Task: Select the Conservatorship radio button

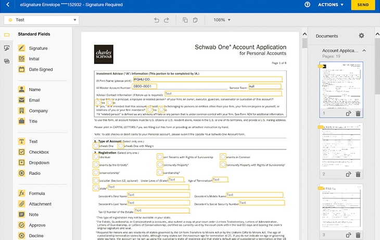Action: 96,172
